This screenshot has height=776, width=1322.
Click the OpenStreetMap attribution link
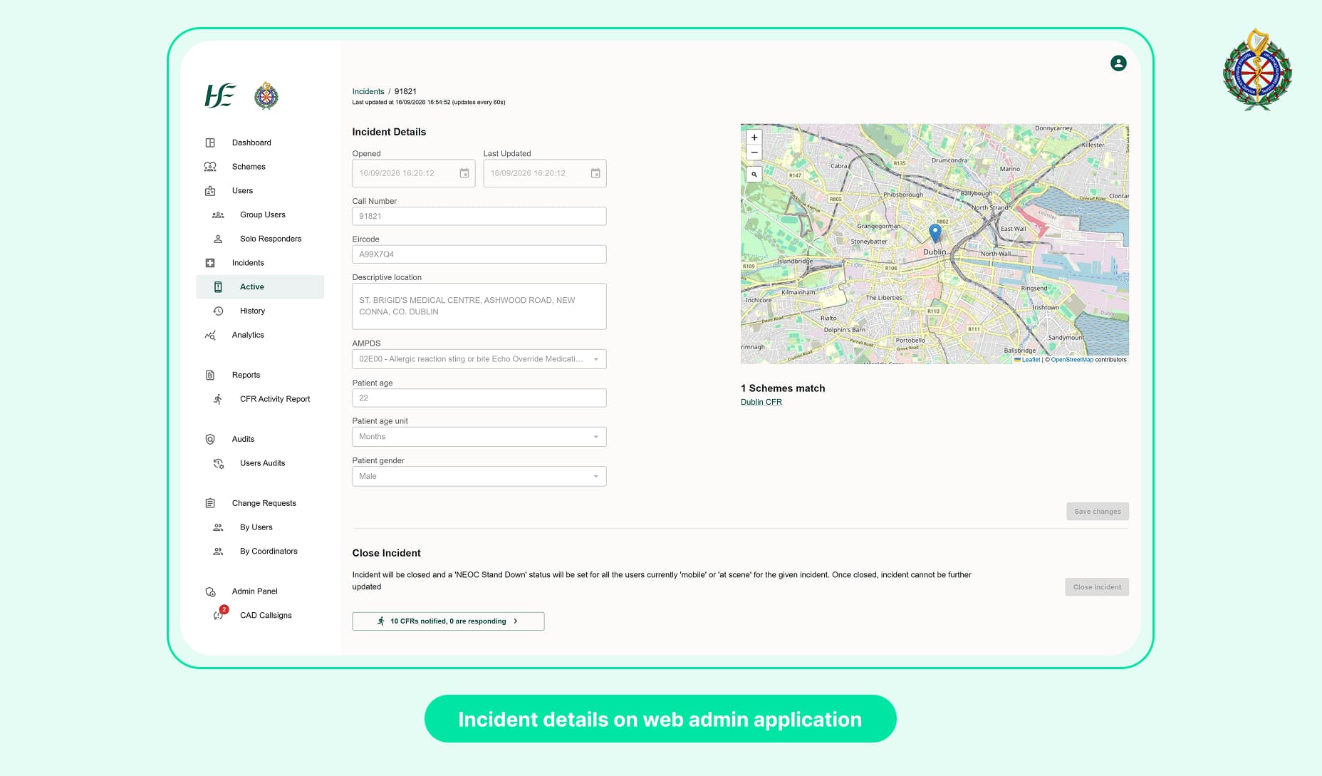pos(1072,360)
